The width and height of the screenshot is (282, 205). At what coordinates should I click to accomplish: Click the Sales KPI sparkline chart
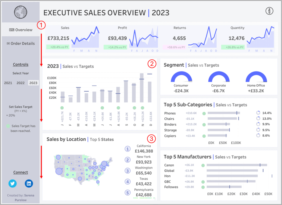(85, 38)
